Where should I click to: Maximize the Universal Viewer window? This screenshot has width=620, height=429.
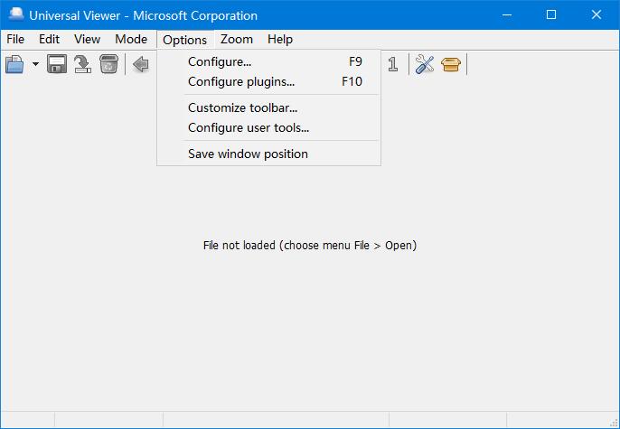pyautogui.click(x=551, y=15)
